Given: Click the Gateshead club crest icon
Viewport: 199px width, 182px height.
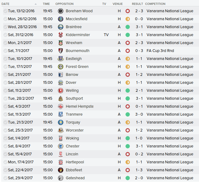Looking at the screenshot, I should pyautogui.click(x=61, y=178).
